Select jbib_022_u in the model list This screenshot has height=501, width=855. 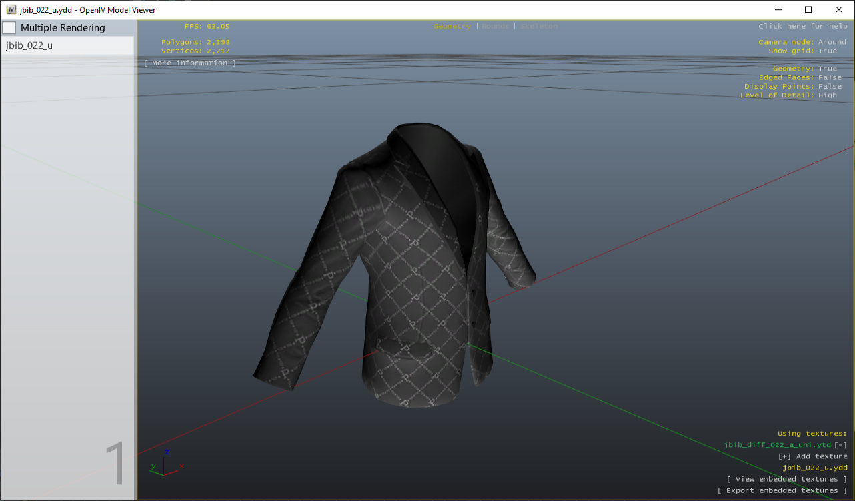pos(28,45)
